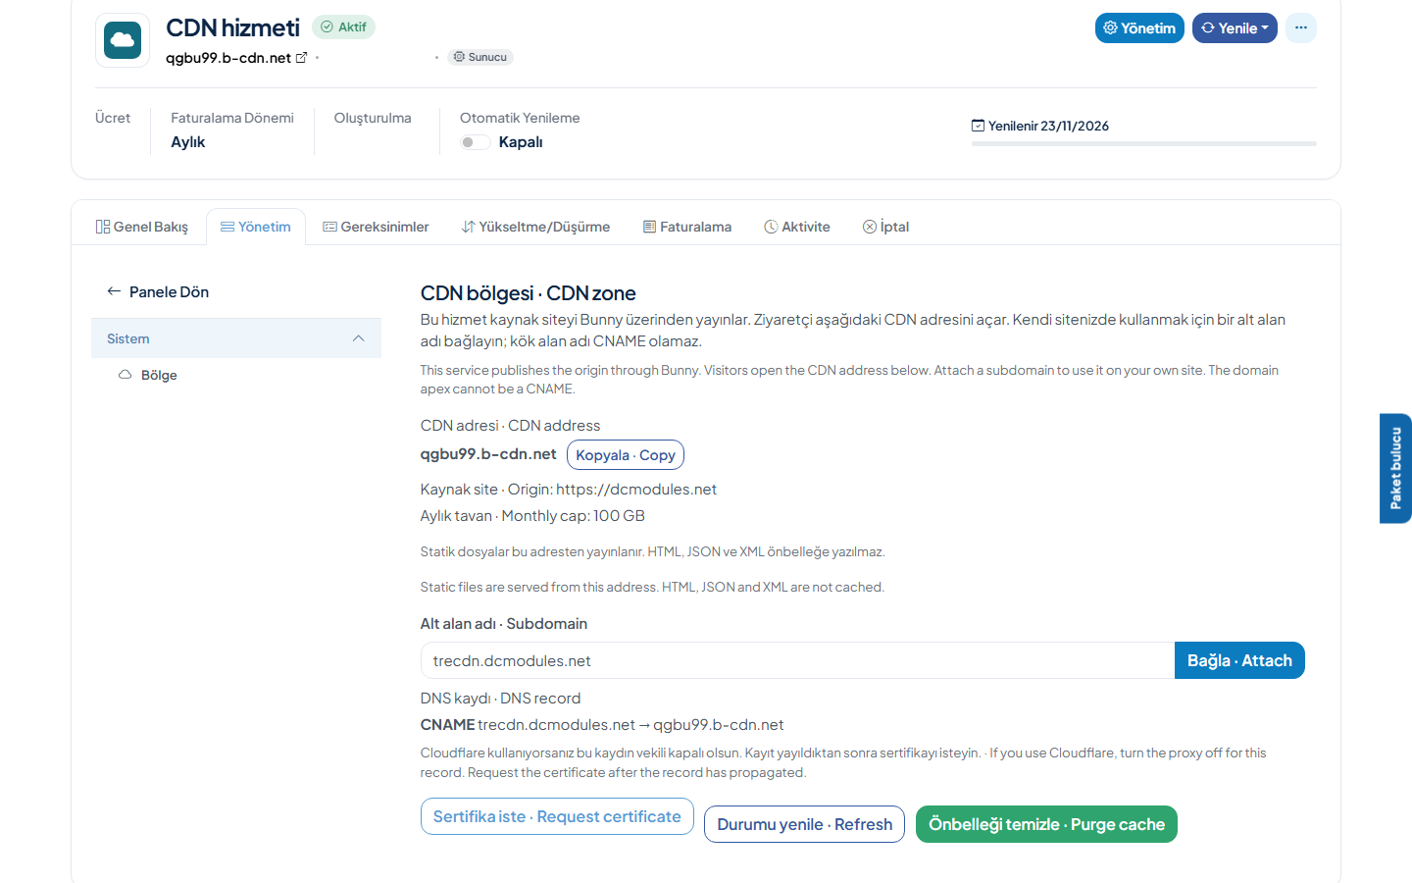This screenshot has width=1412, height=883.
Task: Switch to the Genel Bakış tab
Action: 142,227
